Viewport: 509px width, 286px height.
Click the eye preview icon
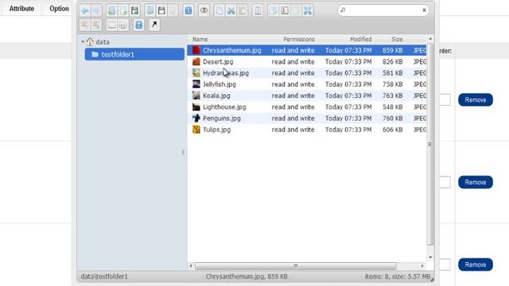tap(204, 10)
